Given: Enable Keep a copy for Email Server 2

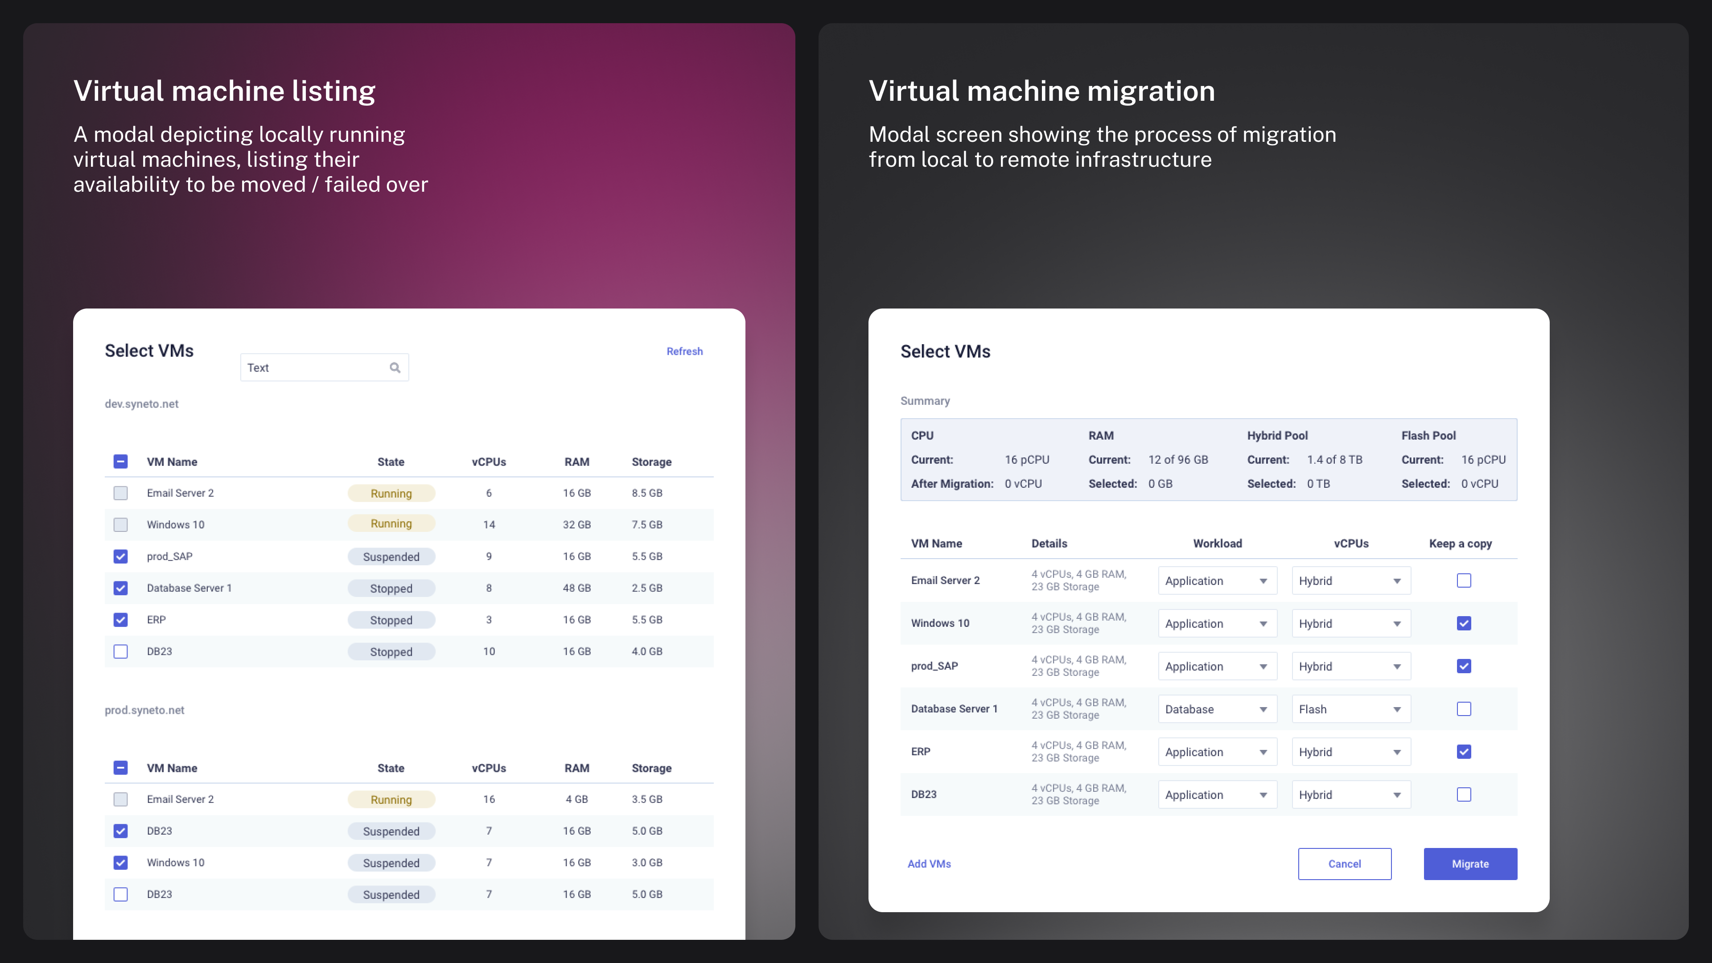Looking at the screenshot, I should pos(1463,580).
